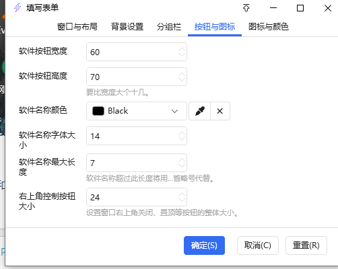
Task: Click the black color swatch
Action: (x=98, y=111)
